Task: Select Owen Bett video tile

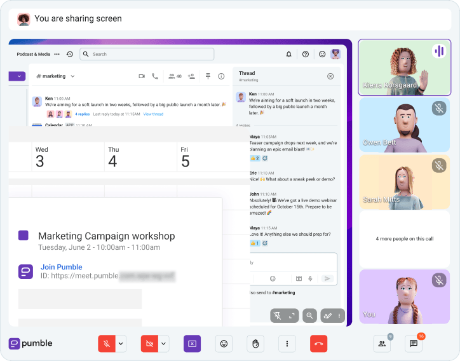Action: (x=404, y=125)
